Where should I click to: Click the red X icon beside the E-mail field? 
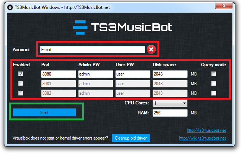point(151,49)
